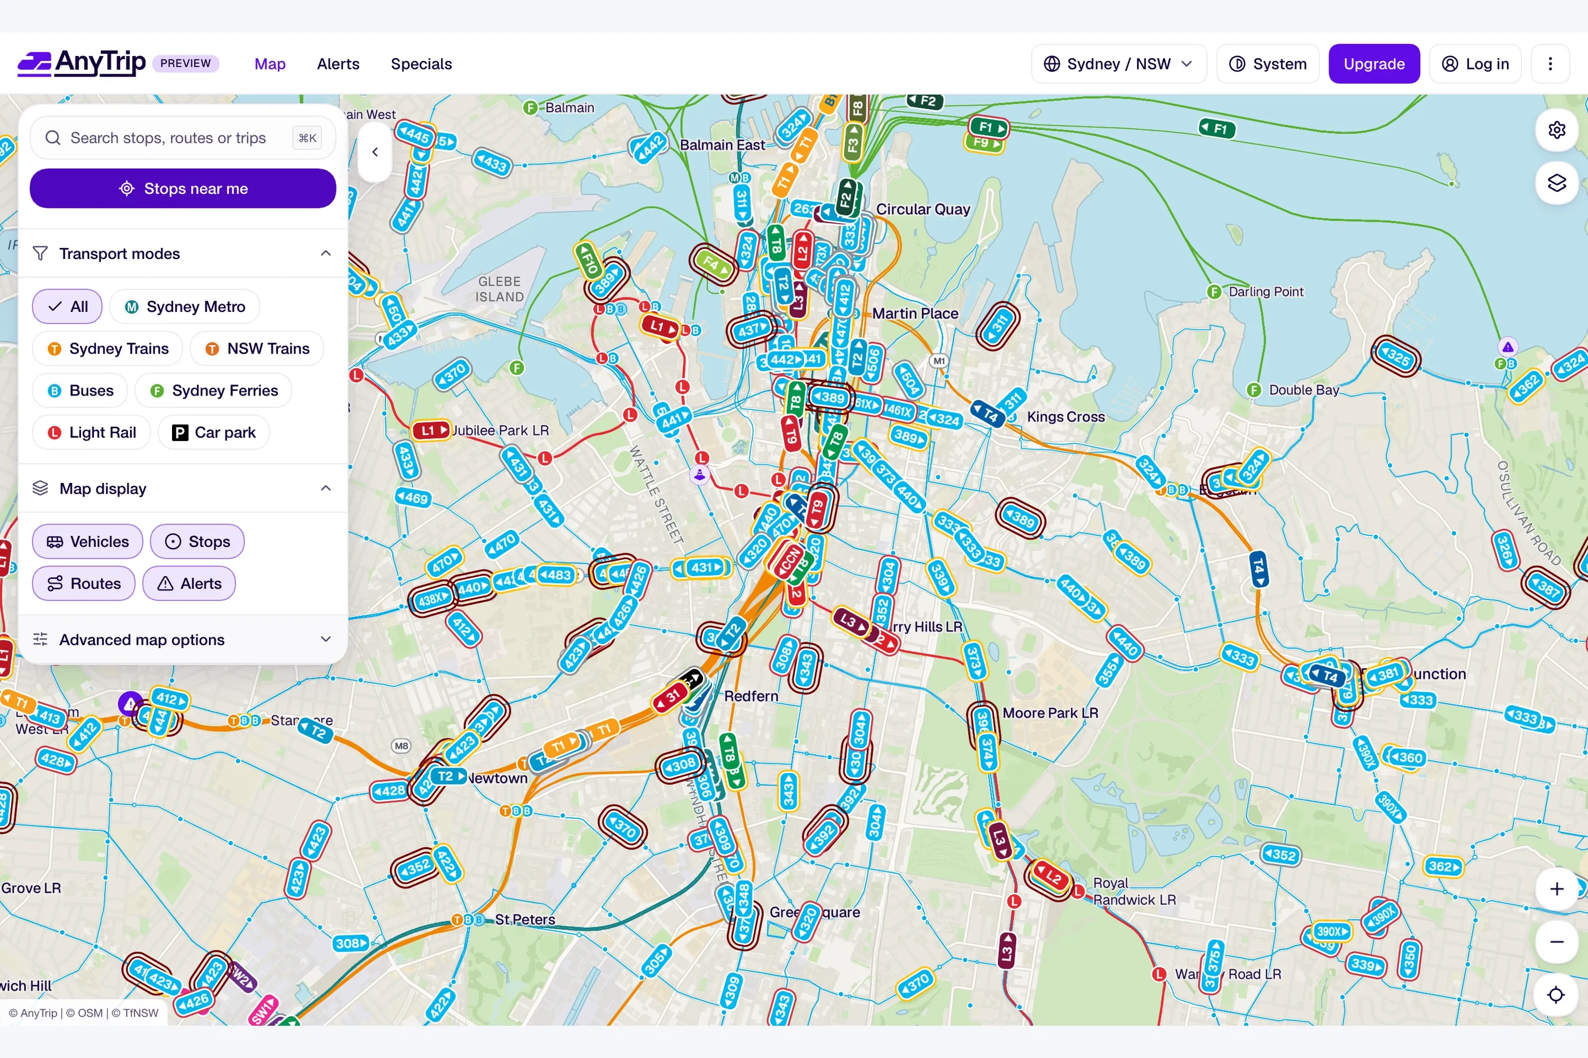Toggle Alerts map display
Viewport: 1588px width, 1058px height.
click(190, 584)
